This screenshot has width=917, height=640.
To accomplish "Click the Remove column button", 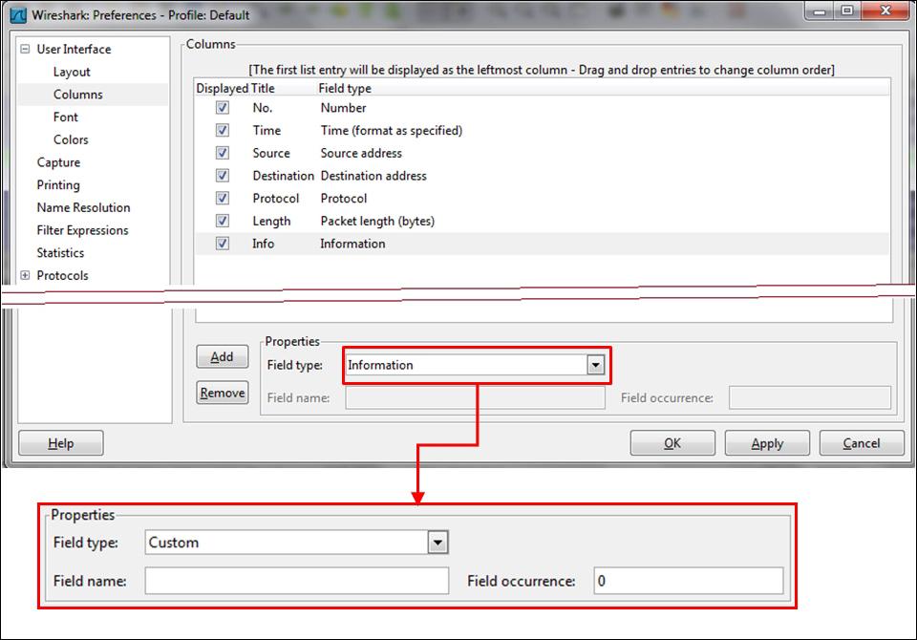I will (x=223, y=393).
